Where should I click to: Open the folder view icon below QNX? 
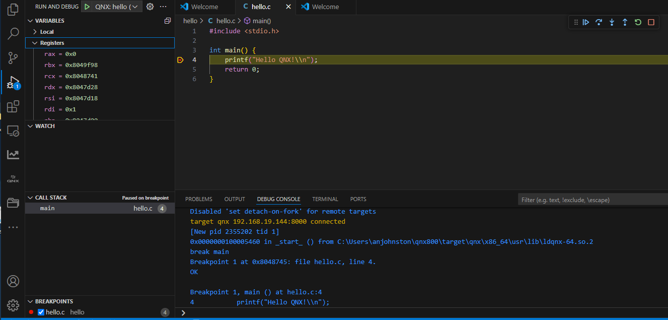click(13, 203)
